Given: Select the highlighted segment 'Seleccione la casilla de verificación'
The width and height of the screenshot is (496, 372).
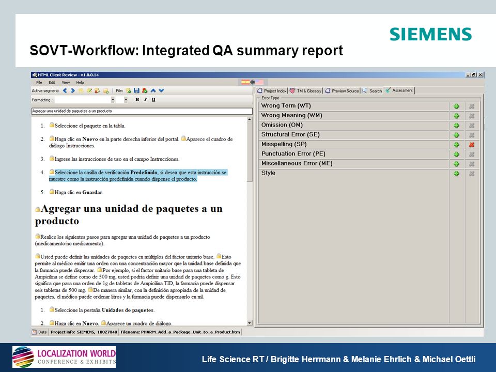Looking at the screenshot, I should pyautogui.click(x=138, y=176).
